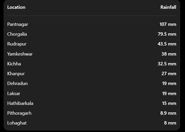Image resolution: width=185 pixels, height=132 pixels.
Task: Select the Chorgalia location name
Action: click(17, 34)
